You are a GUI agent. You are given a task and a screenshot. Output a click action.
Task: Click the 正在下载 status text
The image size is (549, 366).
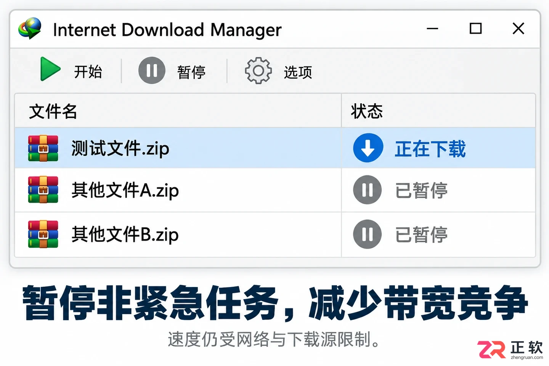(x=430, y=149)
